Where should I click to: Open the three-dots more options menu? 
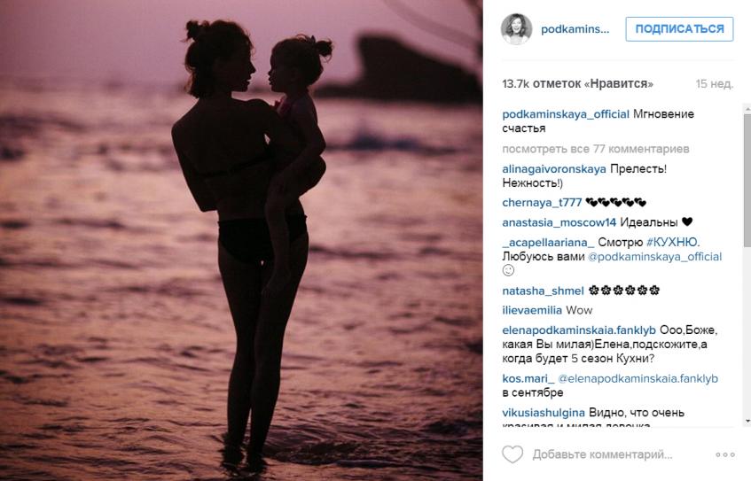[x=725, y=454]
